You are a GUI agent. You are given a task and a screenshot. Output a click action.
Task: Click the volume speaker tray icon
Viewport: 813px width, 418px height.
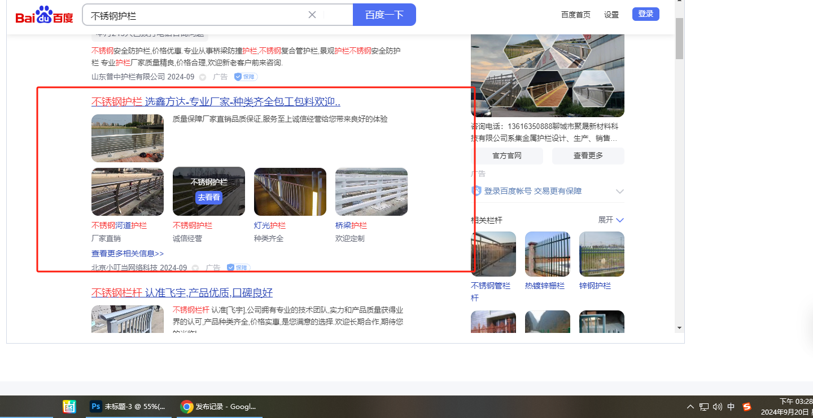click(x=718, y=407)
